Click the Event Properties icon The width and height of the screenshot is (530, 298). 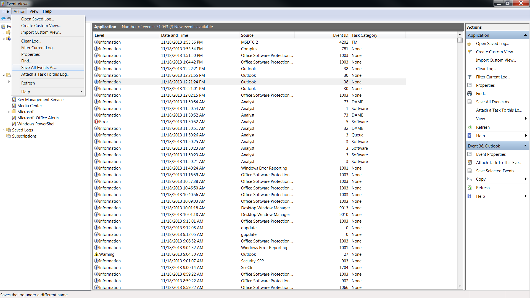pos(470,154)
